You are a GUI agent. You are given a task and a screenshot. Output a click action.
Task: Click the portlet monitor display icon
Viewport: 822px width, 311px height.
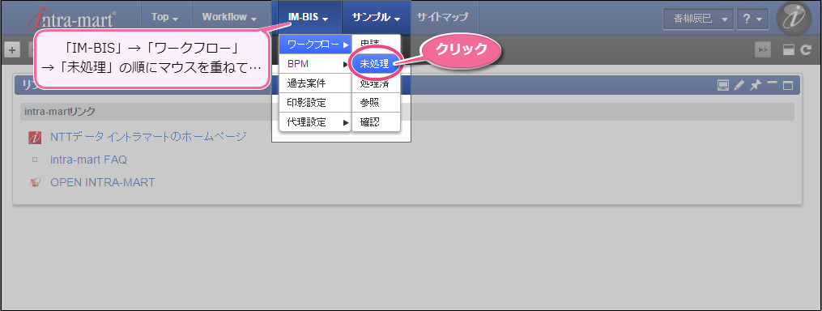tap(723, 86)
